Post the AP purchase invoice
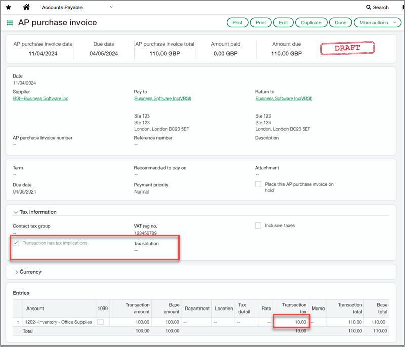405x347 pixels. tap(237, 22)
